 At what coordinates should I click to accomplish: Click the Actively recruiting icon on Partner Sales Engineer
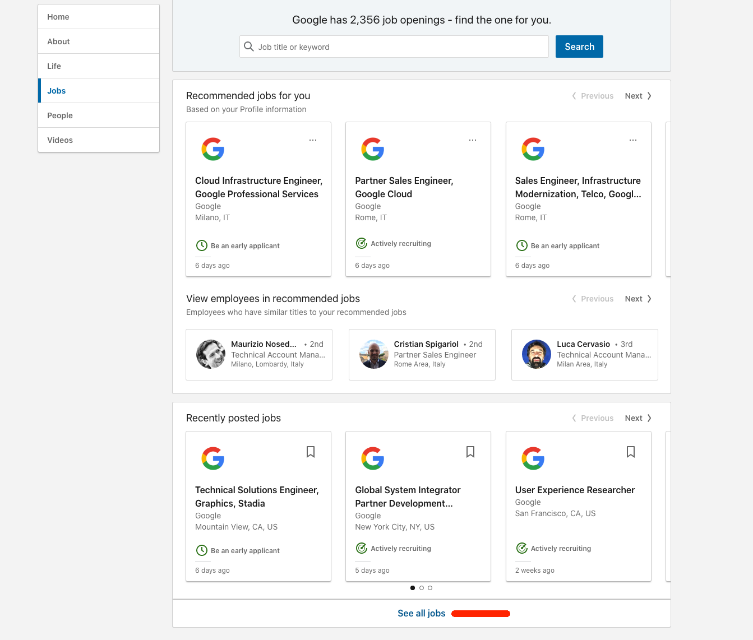pyautogui.click(x=362, y=243)
